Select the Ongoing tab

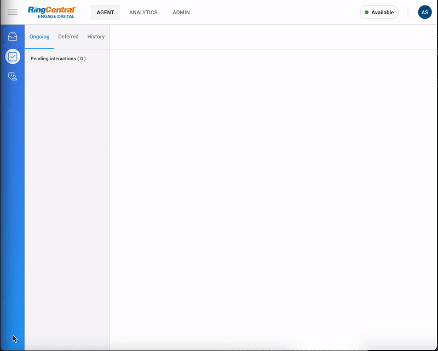coord(39,37)
